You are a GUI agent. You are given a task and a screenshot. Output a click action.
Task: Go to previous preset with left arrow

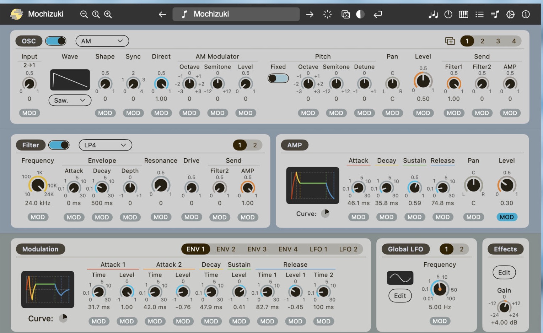point(162,14)
